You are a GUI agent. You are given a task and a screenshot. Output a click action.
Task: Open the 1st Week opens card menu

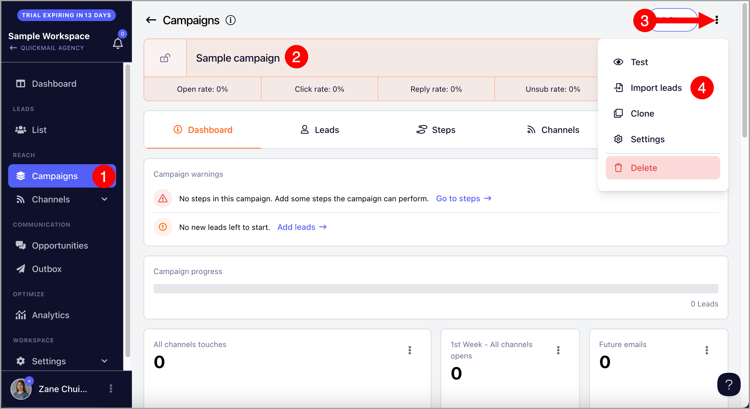tap(558, 350)
